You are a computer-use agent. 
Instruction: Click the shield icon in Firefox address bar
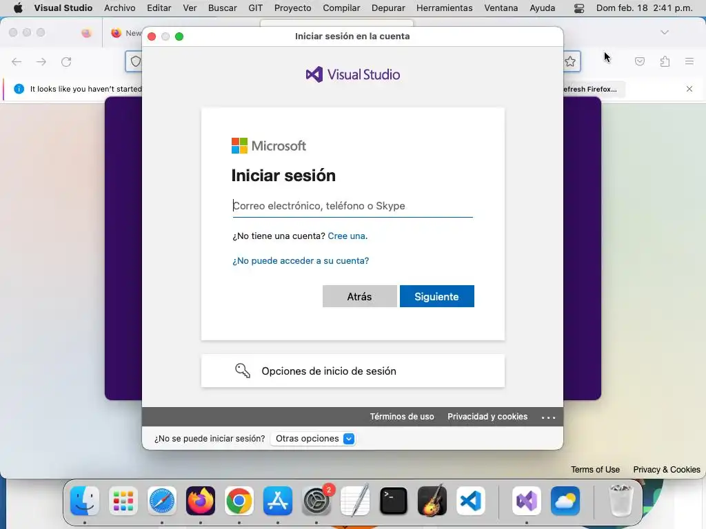click(135, 61)
